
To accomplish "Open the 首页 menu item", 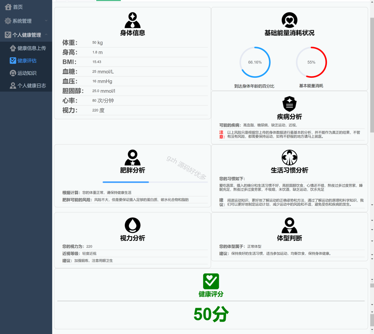I will coord(26,7).
